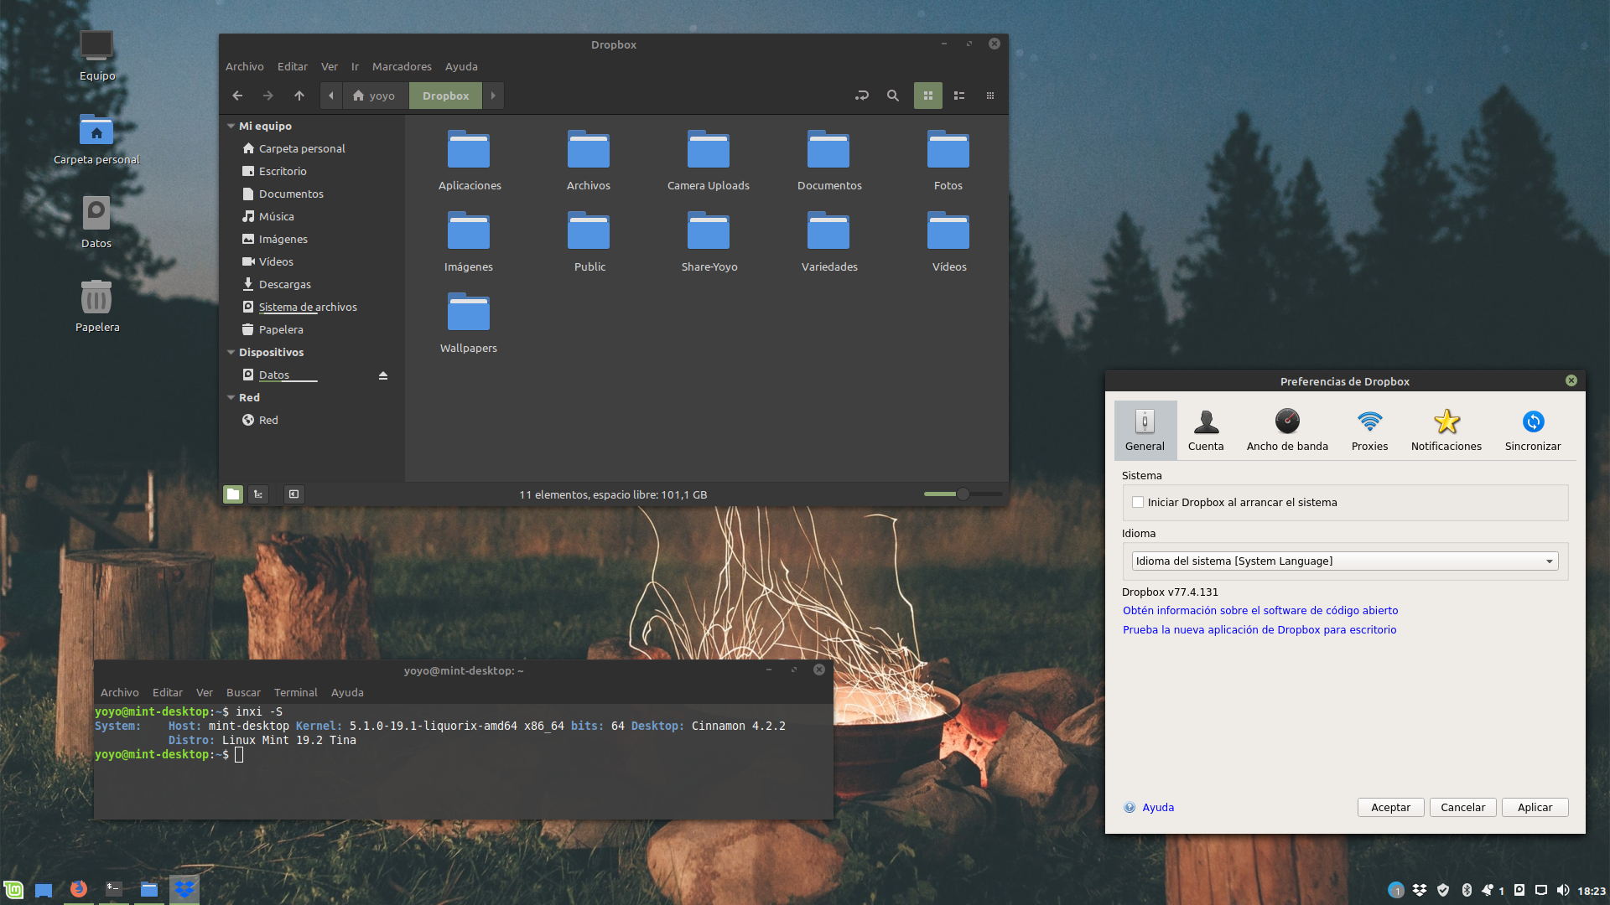Open the Marcadores menu
Screen dimensions: 1610x905
coord(401,66)
